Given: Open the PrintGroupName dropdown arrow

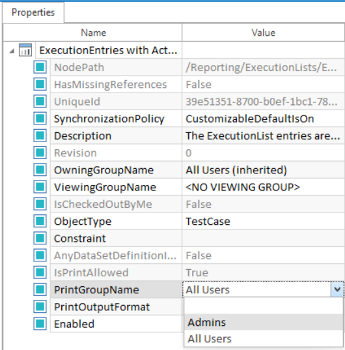Looking at the screenshot, I should click(337, 289).
